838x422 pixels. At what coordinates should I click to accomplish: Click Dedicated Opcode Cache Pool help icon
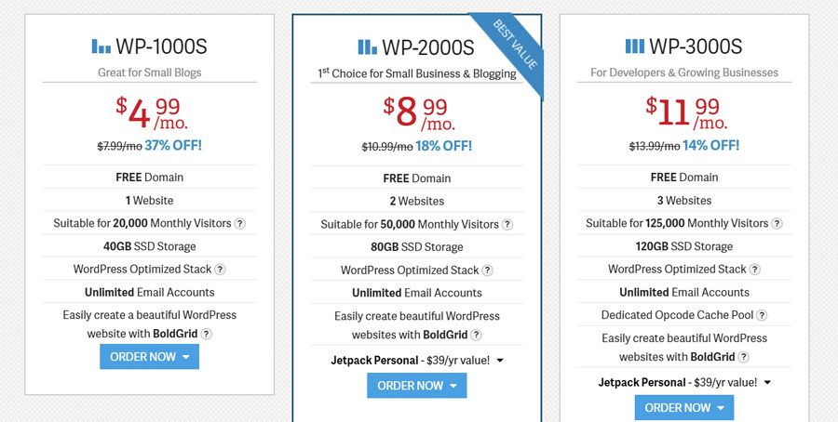tap(762, 316)
